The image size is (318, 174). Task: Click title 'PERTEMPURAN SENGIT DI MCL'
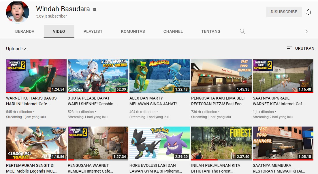(32, 168)
